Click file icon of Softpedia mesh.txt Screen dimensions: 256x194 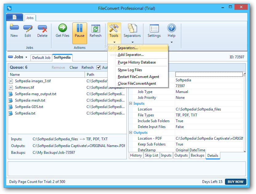click(10, 100)
